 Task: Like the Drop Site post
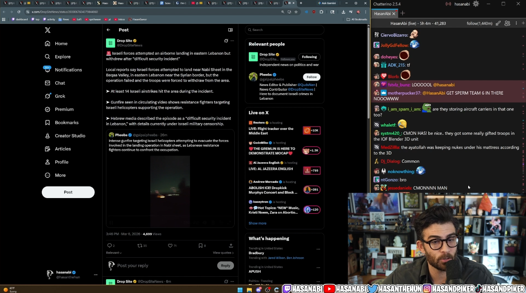tap(170, 246)
